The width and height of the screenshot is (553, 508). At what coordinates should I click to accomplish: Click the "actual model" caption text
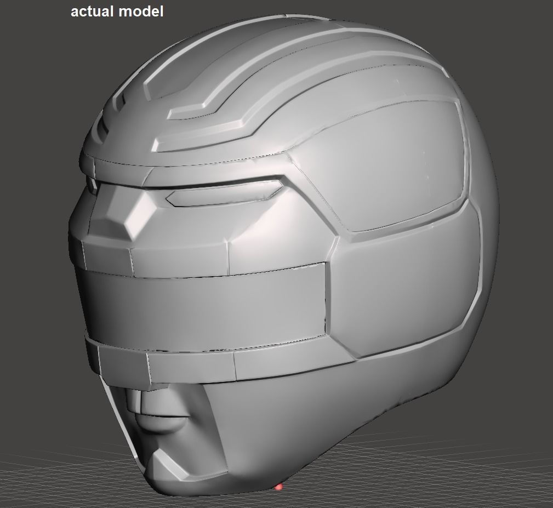pyautogui.click(x=117, y=12)
